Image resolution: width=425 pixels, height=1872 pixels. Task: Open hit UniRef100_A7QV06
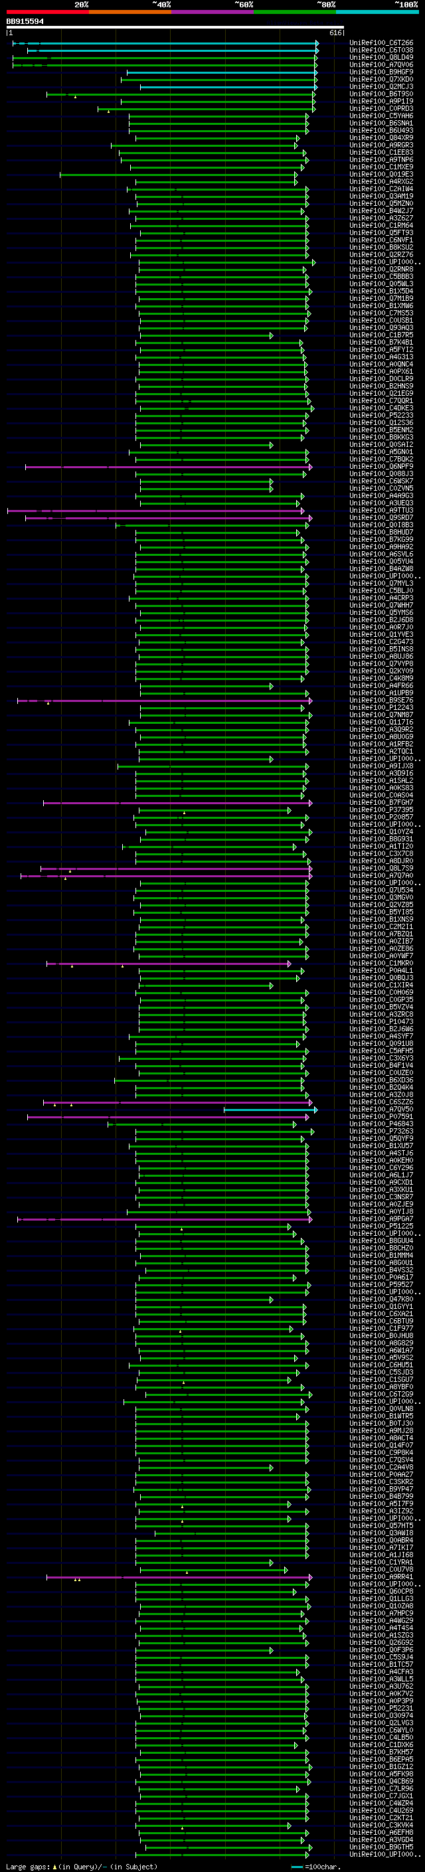click(381, 64)
